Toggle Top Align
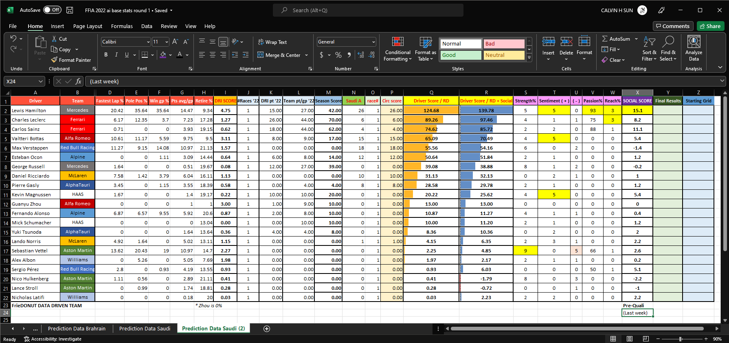Viewport: 729px width, 343px height. 202,41
